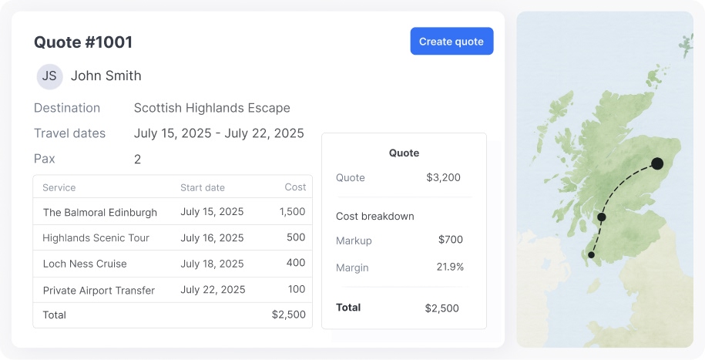Screen dimensions: 705x360
Task: Click the Quote #1001 heading
Action: coord(83,42)
